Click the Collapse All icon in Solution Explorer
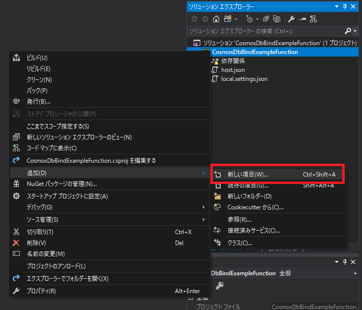Screen dimensions: 362x310 click(x=266, y=19)
